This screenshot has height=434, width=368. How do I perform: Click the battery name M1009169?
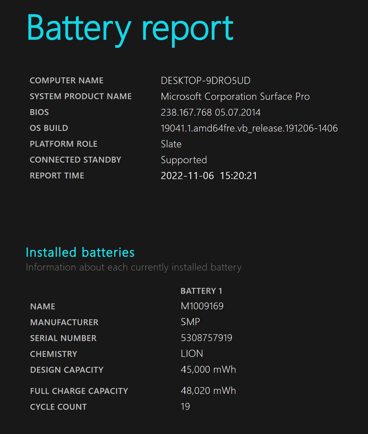point(202,306)
